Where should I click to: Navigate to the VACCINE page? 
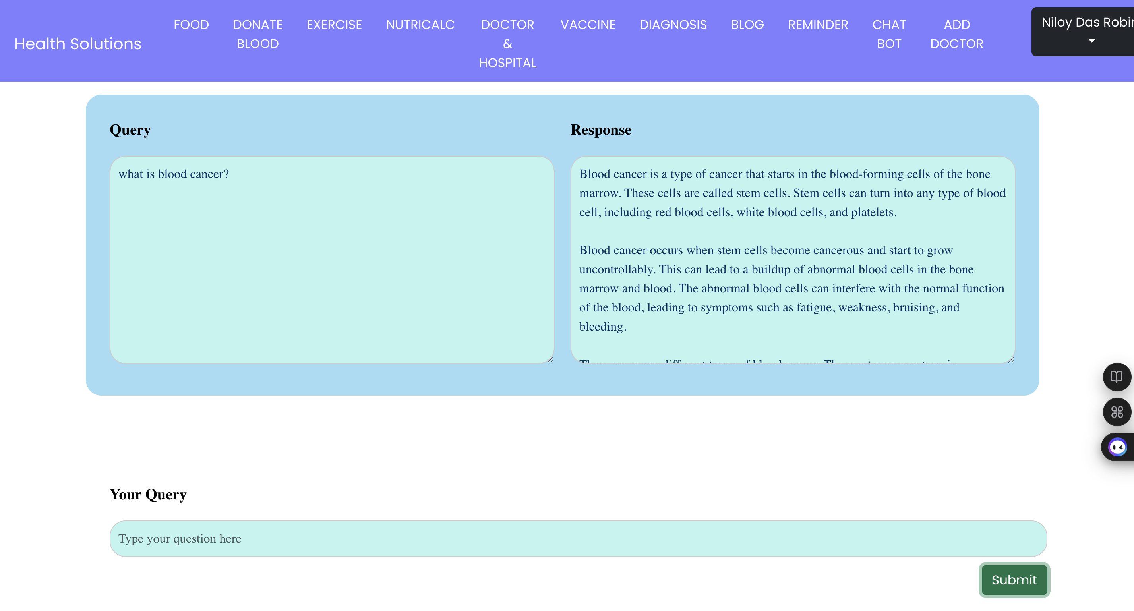[588, 25]
